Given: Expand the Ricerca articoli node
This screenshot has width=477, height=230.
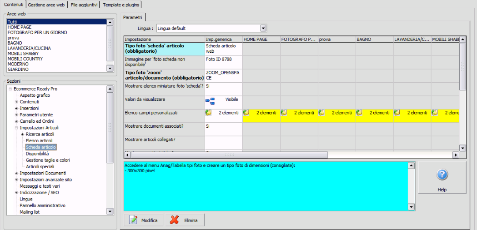Looking at the screenshot, I should (x=23, y=134).
